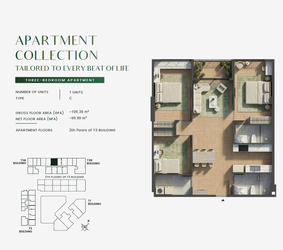Click the '1 UNITS' value
283x250 pixels.
pos(76,92)
